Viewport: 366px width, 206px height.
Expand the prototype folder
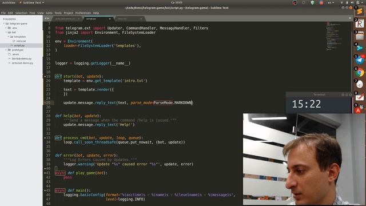[x=6, y=50]
